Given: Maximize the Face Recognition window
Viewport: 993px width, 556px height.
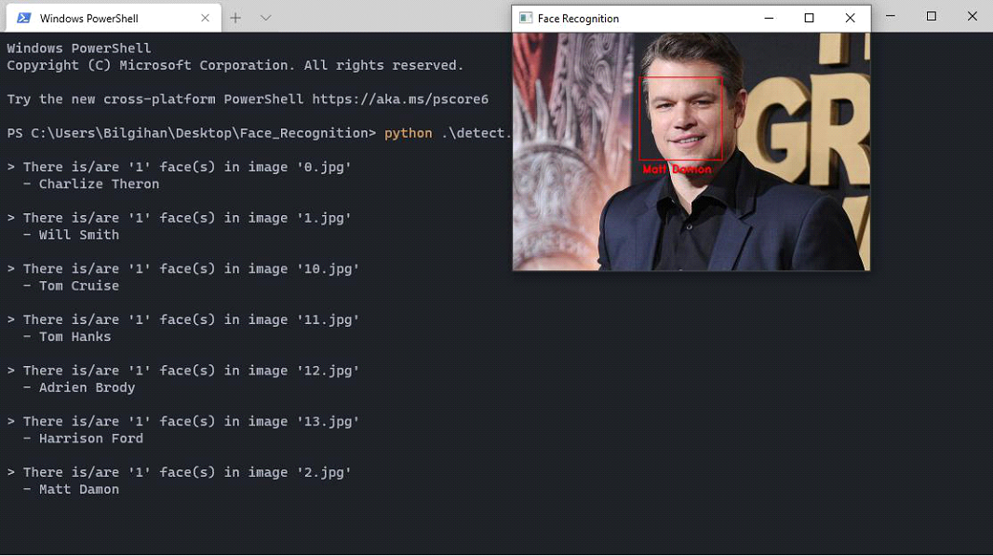Looking at the screenshot, I should coord(810,19).
